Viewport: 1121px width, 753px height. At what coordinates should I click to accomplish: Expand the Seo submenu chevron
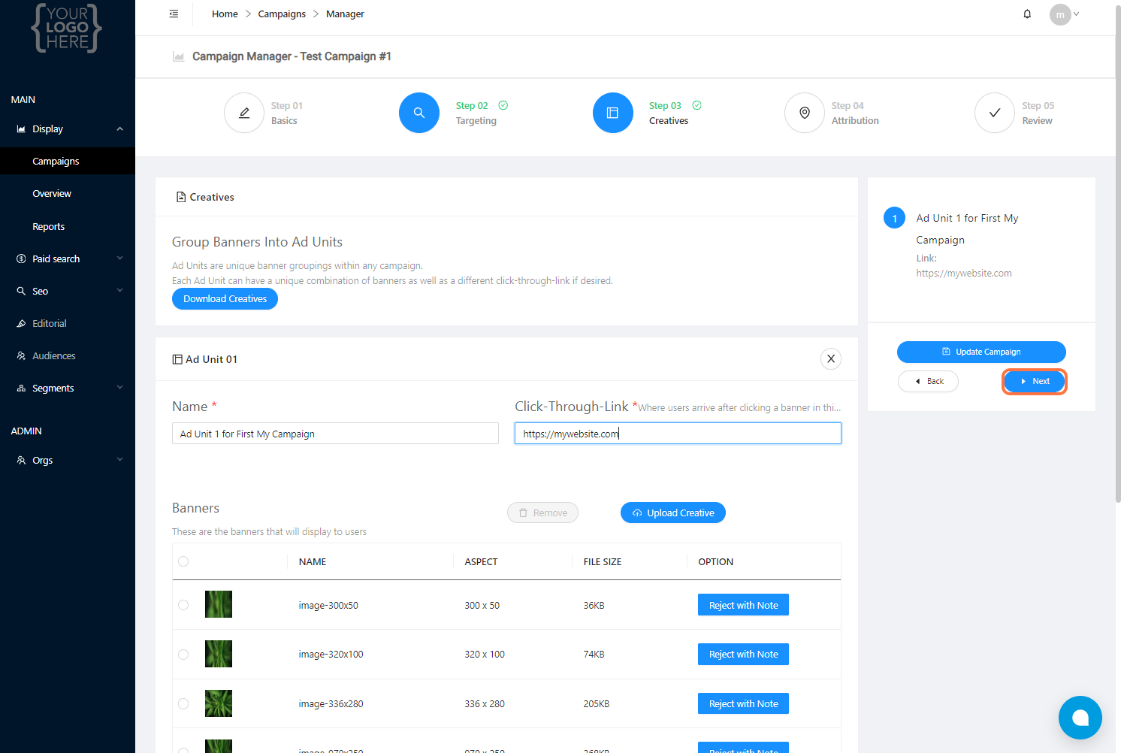click(119, 291)
